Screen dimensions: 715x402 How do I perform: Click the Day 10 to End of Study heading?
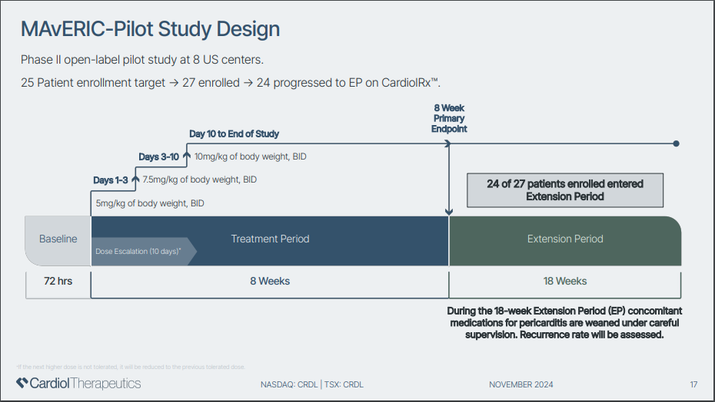[x=234, y=133]
